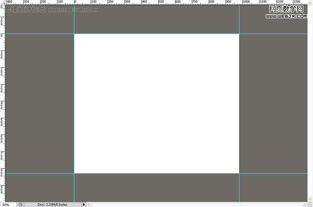313x207 pixels.
Task: Click the white canvas document area
Action: [x=156, y=103]
